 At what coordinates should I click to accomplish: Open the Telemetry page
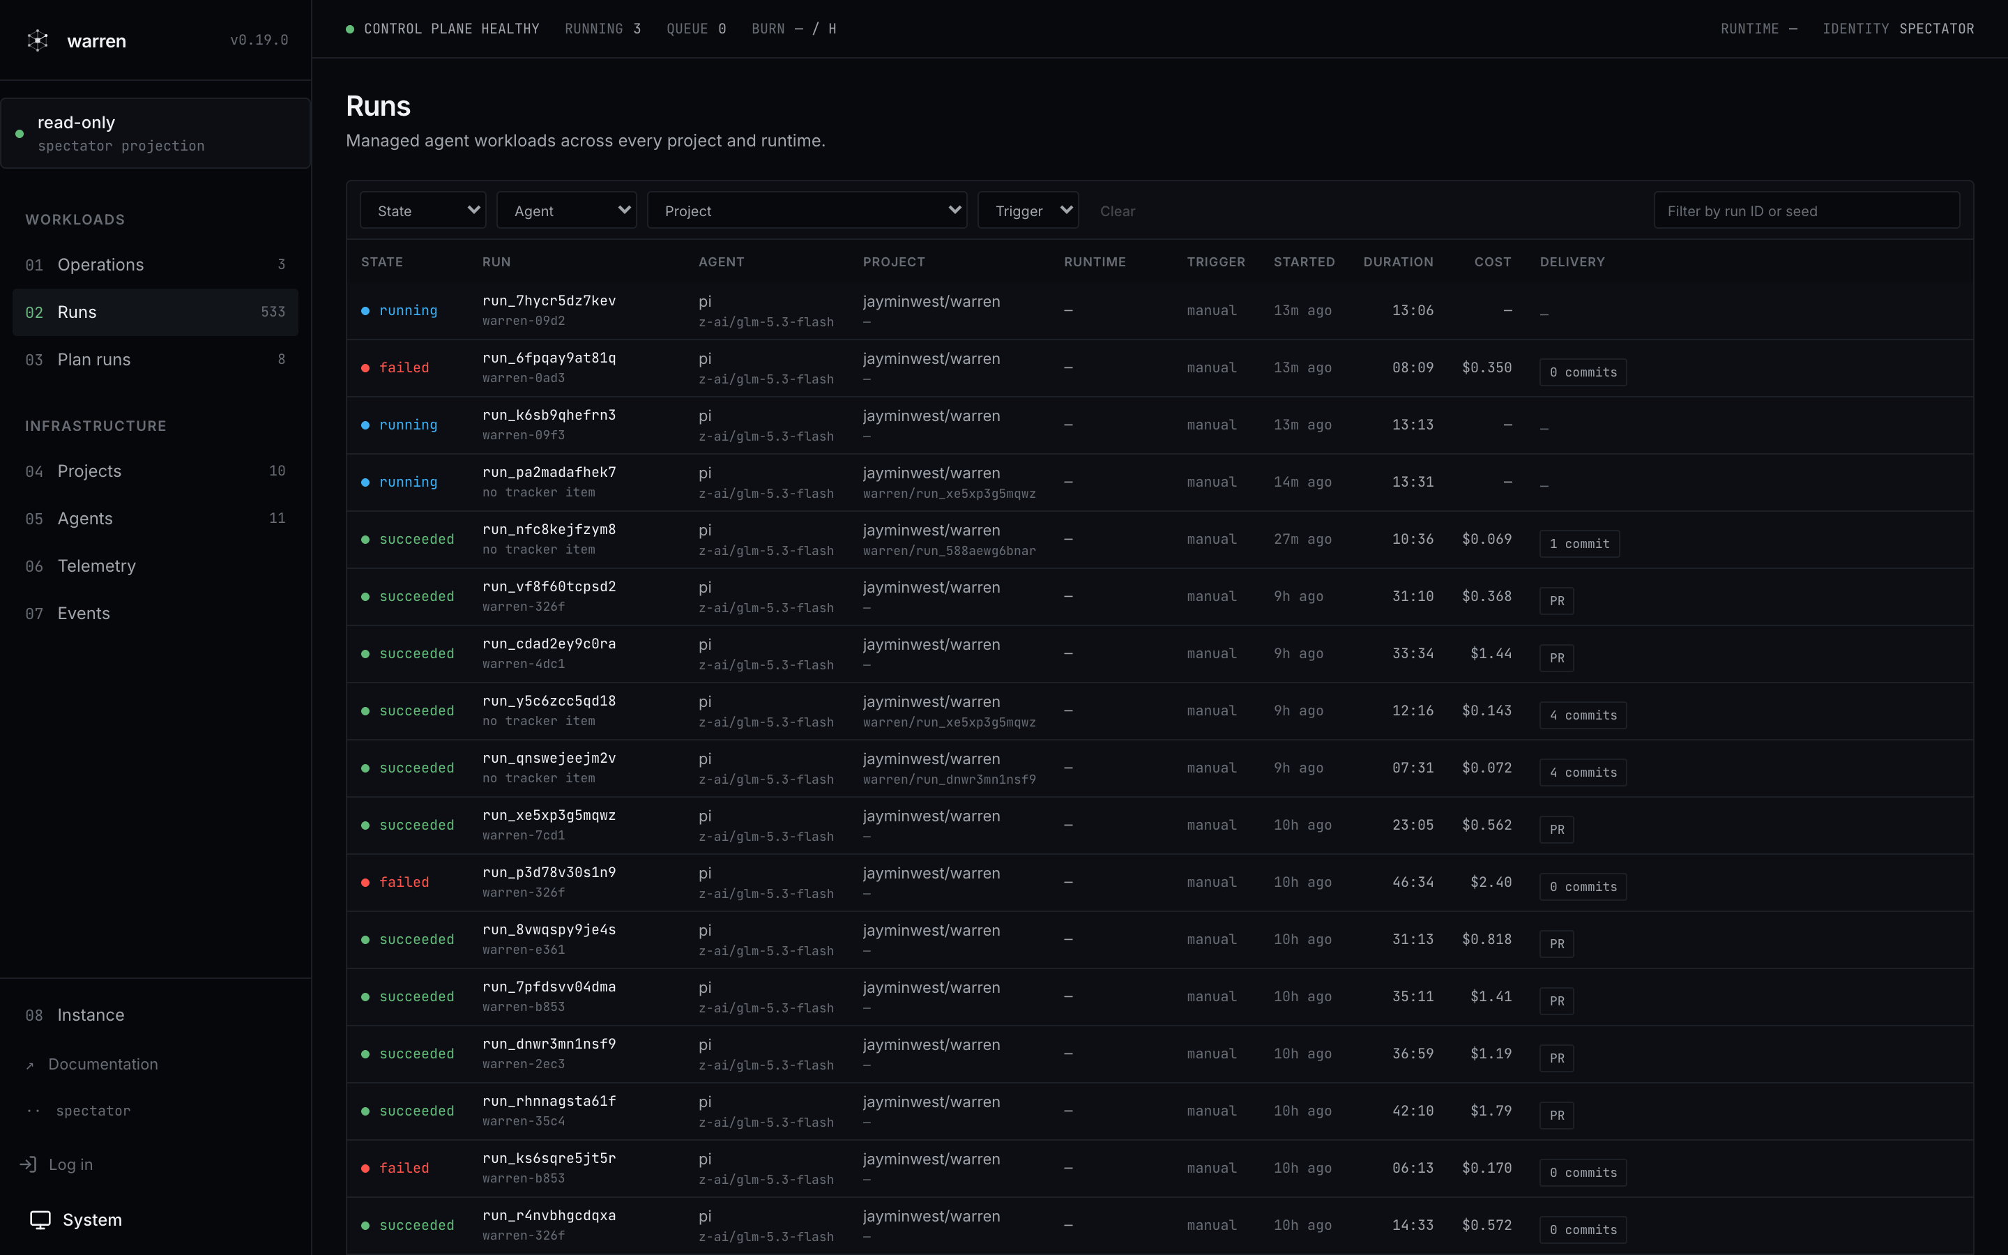point(155,566)
